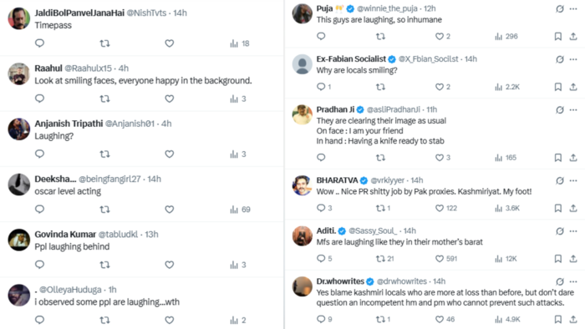
Task: Open JaldiBolPanvelJanaHai's profile picture
Action: [x=19, y=18]
